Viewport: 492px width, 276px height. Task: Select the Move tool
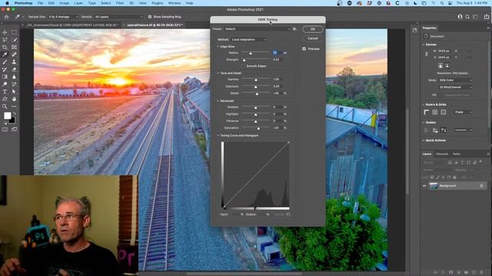coord(5,32)
